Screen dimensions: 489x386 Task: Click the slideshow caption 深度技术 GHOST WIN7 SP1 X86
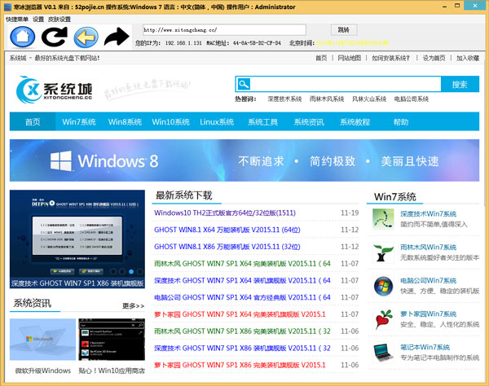pos(77,283)
